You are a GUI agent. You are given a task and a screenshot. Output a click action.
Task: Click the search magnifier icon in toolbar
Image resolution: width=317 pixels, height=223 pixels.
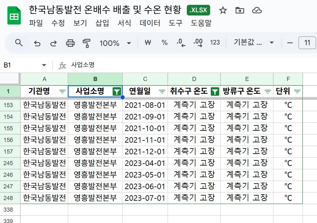coord(19,43)
